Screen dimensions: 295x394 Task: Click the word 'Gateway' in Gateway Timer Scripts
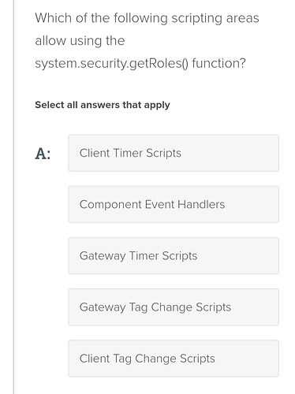pyautogui.click(x=103, y=256)
